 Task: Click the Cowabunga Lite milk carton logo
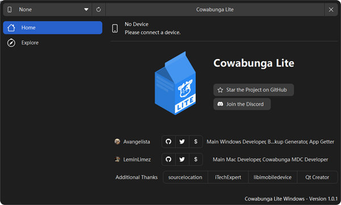click(x=175, y=83)
